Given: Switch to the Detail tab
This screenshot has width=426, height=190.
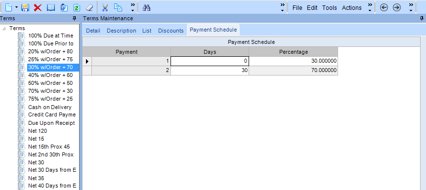Looking at the screenshot, I should (93, 31).
